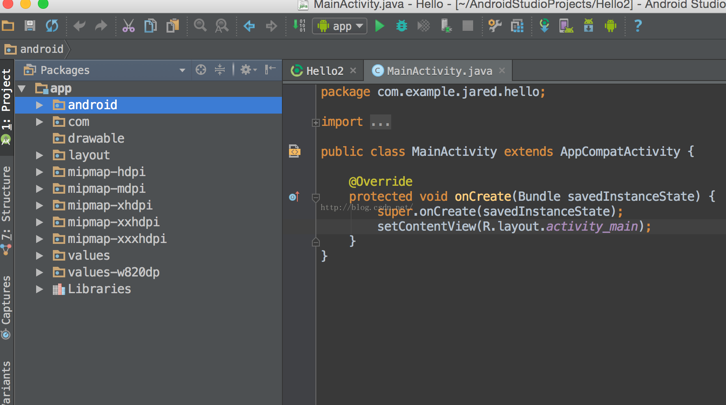
Task: Click the Synchronize refresh icon
Action: click(x=52, y=26)
